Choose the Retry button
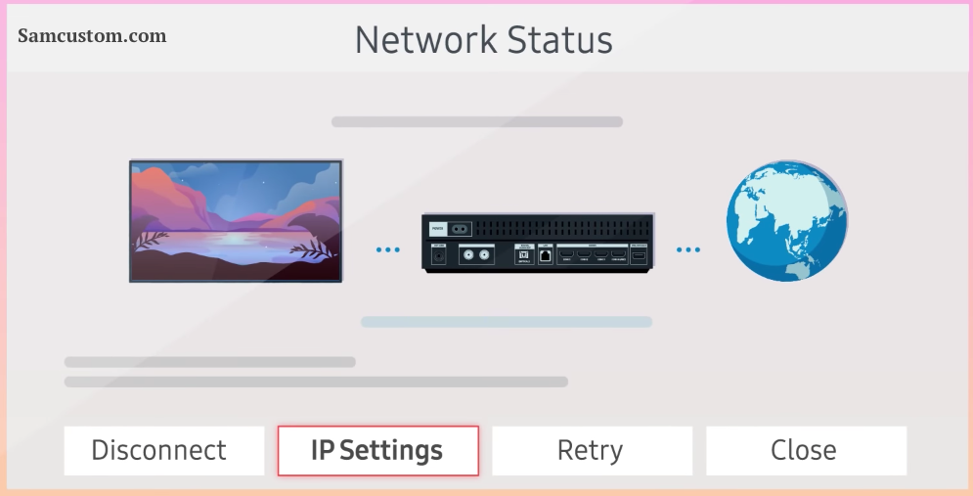This screenshot has height=496, width=973. pos(592,451)
